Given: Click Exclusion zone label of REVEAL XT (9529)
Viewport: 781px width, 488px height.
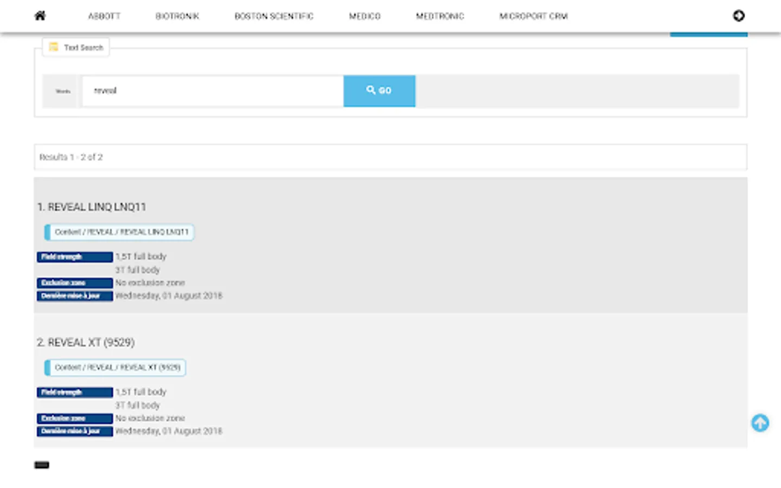Looking at the screenshot, I should (75, 419).
